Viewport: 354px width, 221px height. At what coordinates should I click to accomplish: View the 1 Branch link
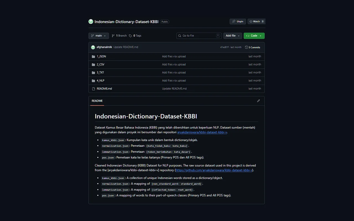pos(119,36)
